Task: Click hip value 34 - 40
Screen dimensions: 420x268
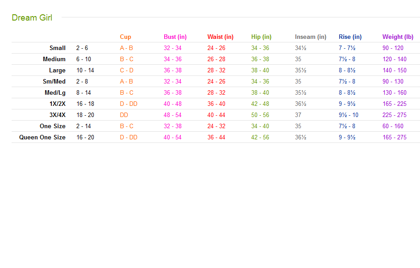Action: coord(260,126)
